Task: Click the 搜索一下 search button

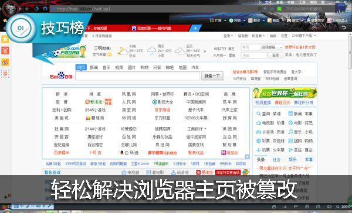Action: [212, 76]
